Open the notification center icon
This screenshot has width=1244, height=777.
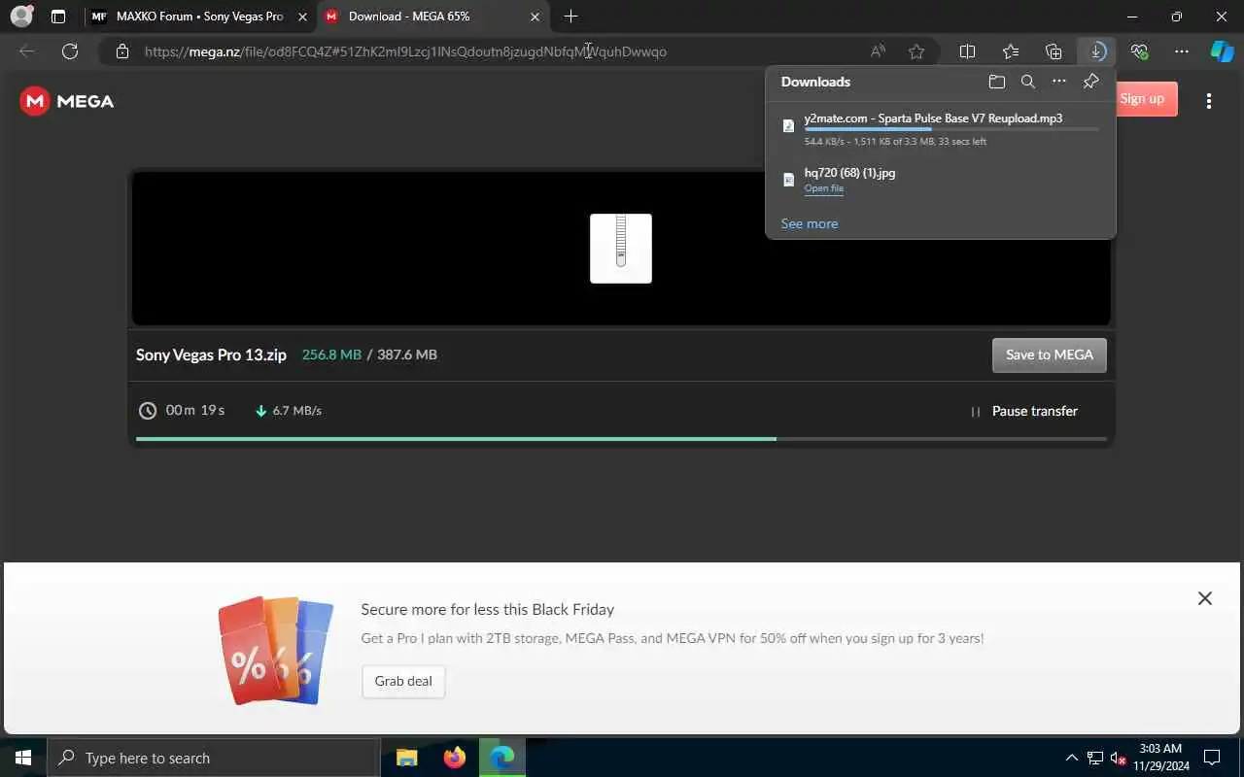(1212, 758)
